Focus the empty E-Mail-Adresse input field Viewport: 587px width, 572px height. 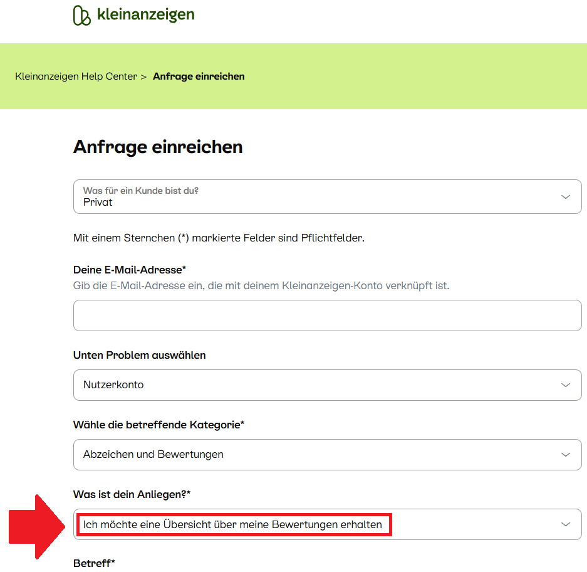tap(327, 315)
